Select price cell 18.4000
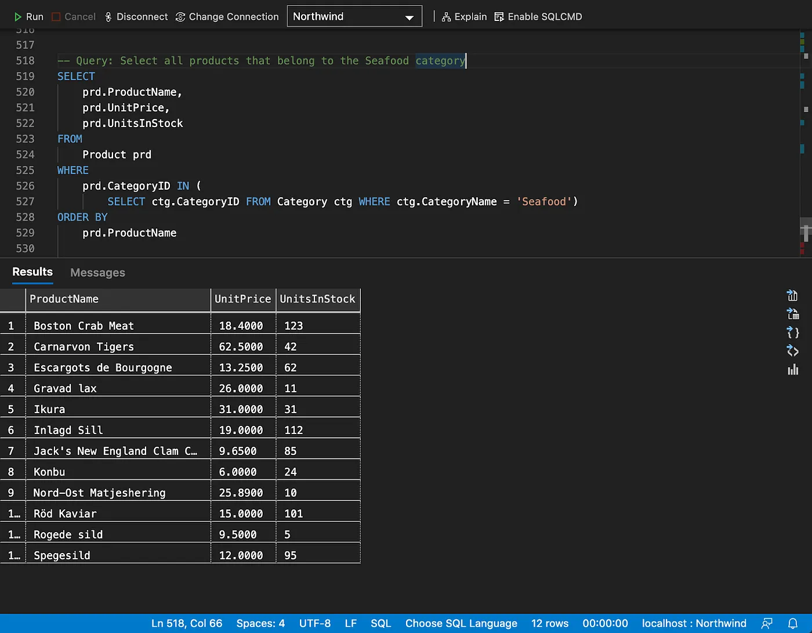The width and height of the screenshot is (812, 633). (243, 325)
